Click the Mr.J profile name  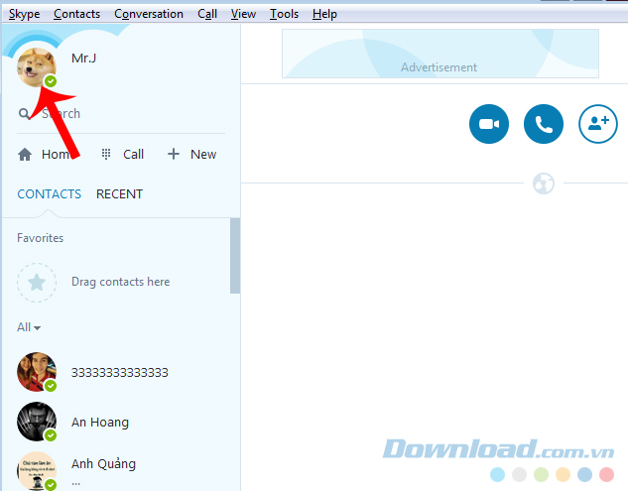tap(83, 59)
